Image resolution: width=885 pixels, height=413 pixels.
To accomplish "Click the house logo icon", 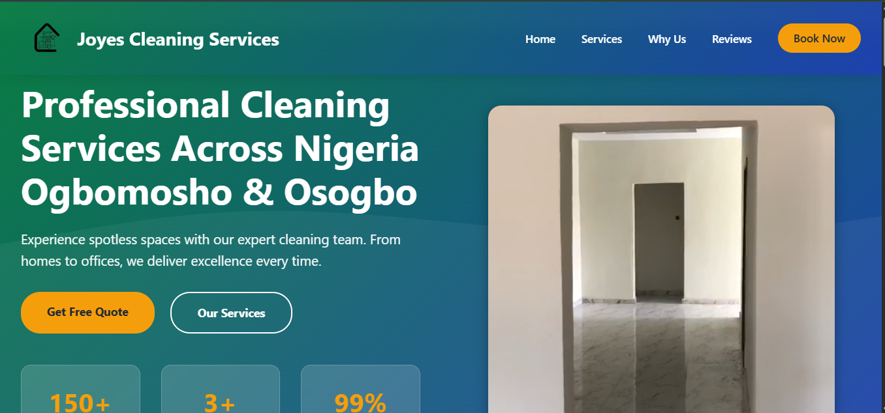I will click(x=46, y=38).
